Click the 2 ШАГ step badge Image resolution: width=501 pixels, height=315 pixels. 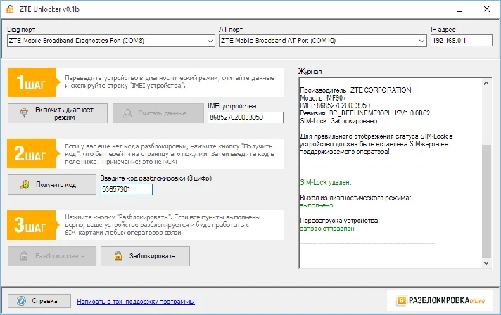click(x=34, y=153)
